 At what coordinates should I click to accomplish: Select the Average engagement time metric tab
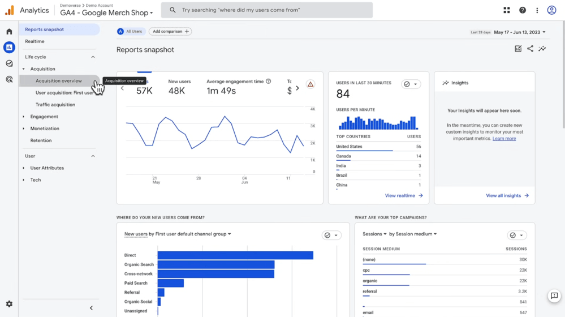[x=239, y=87]
